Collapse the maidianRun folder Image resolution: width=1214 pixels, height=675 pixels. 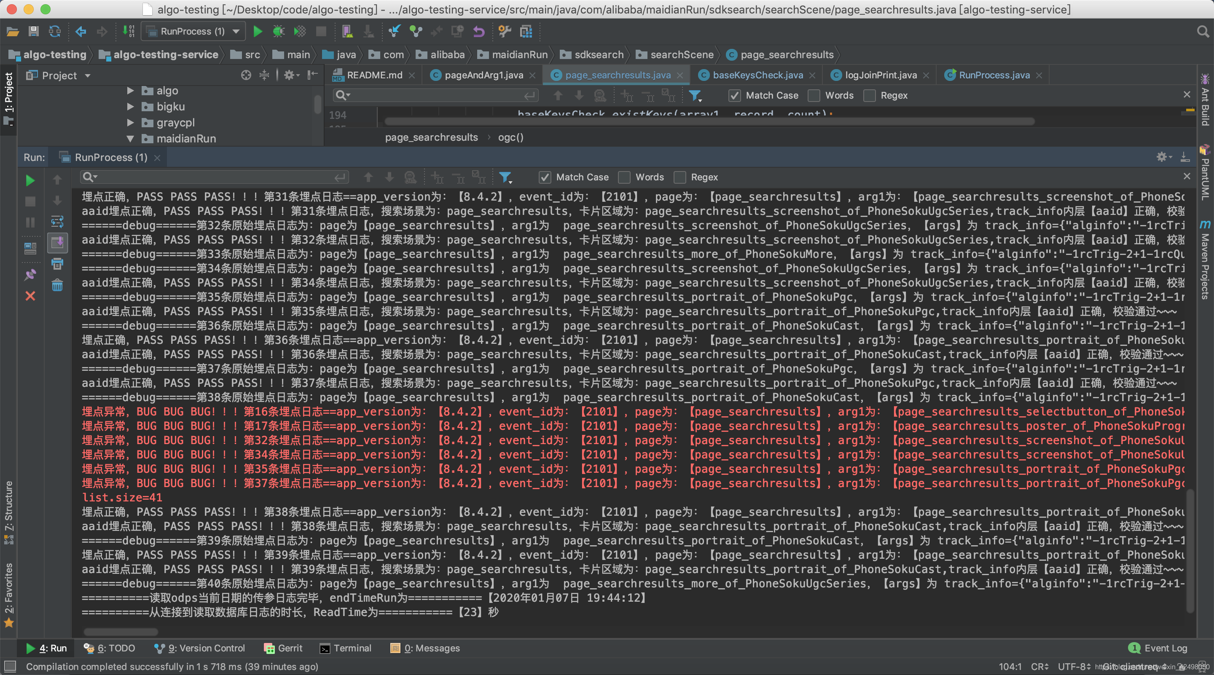coord(131,139)
